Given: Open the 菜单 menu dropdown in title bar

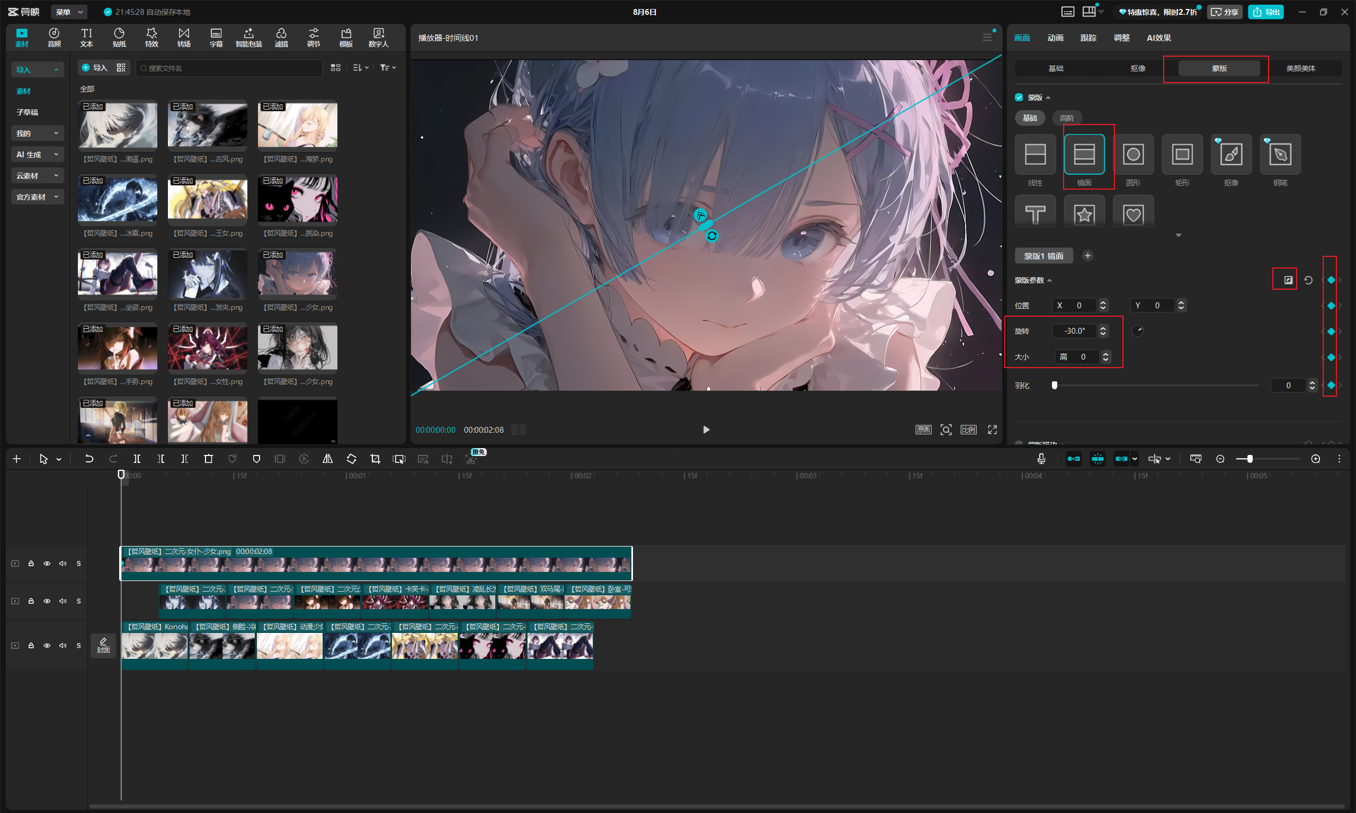Looking at the screenshot, I should coord(69,12).
